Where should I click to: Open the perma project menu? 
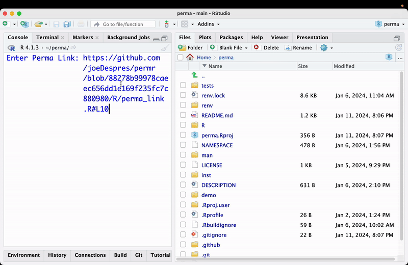(x=390, y=24)
